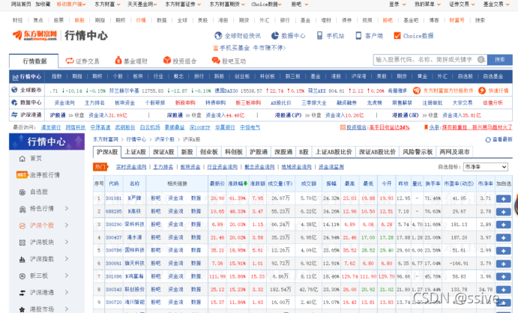Click the search magnifier icon in the stock input
This screenshot has width=518, height=313.
coord(481,60)
